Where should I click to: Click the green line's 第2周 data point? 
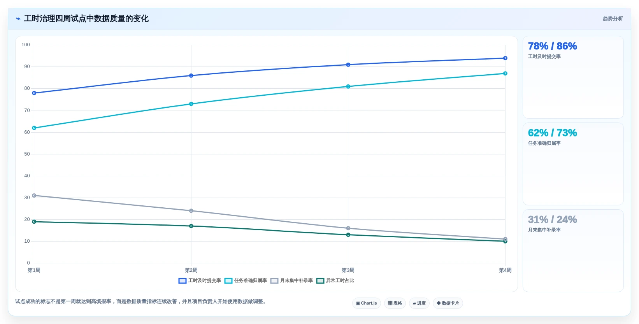click(191, 226)
